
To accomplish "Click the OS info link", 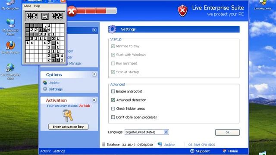I will pos(190,145).
